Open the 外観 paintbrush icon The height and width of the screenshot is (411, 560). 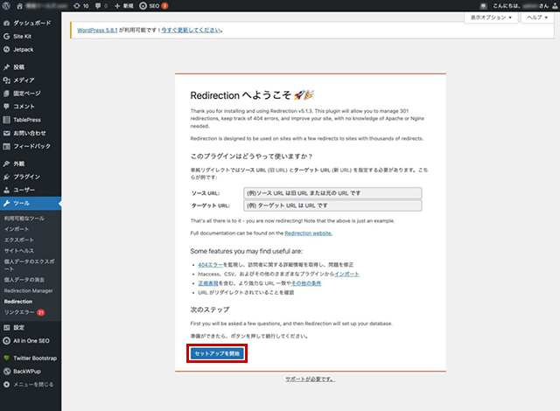[6, 164]
